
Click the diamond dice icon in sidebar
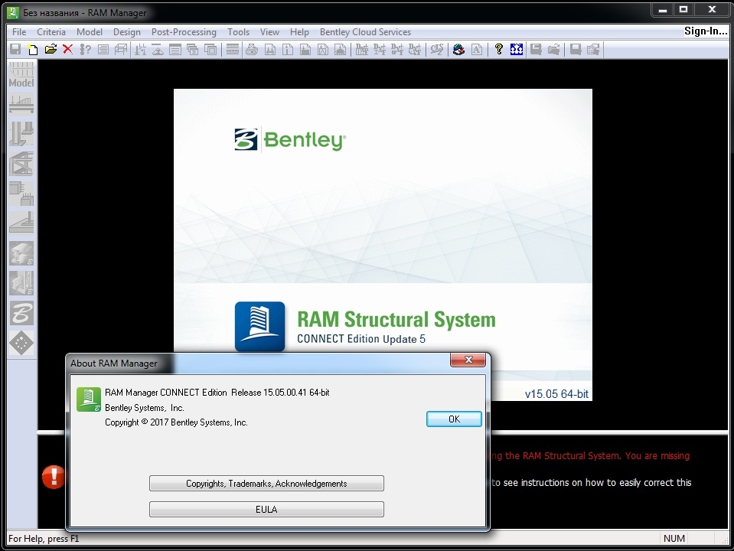[21, 343]
